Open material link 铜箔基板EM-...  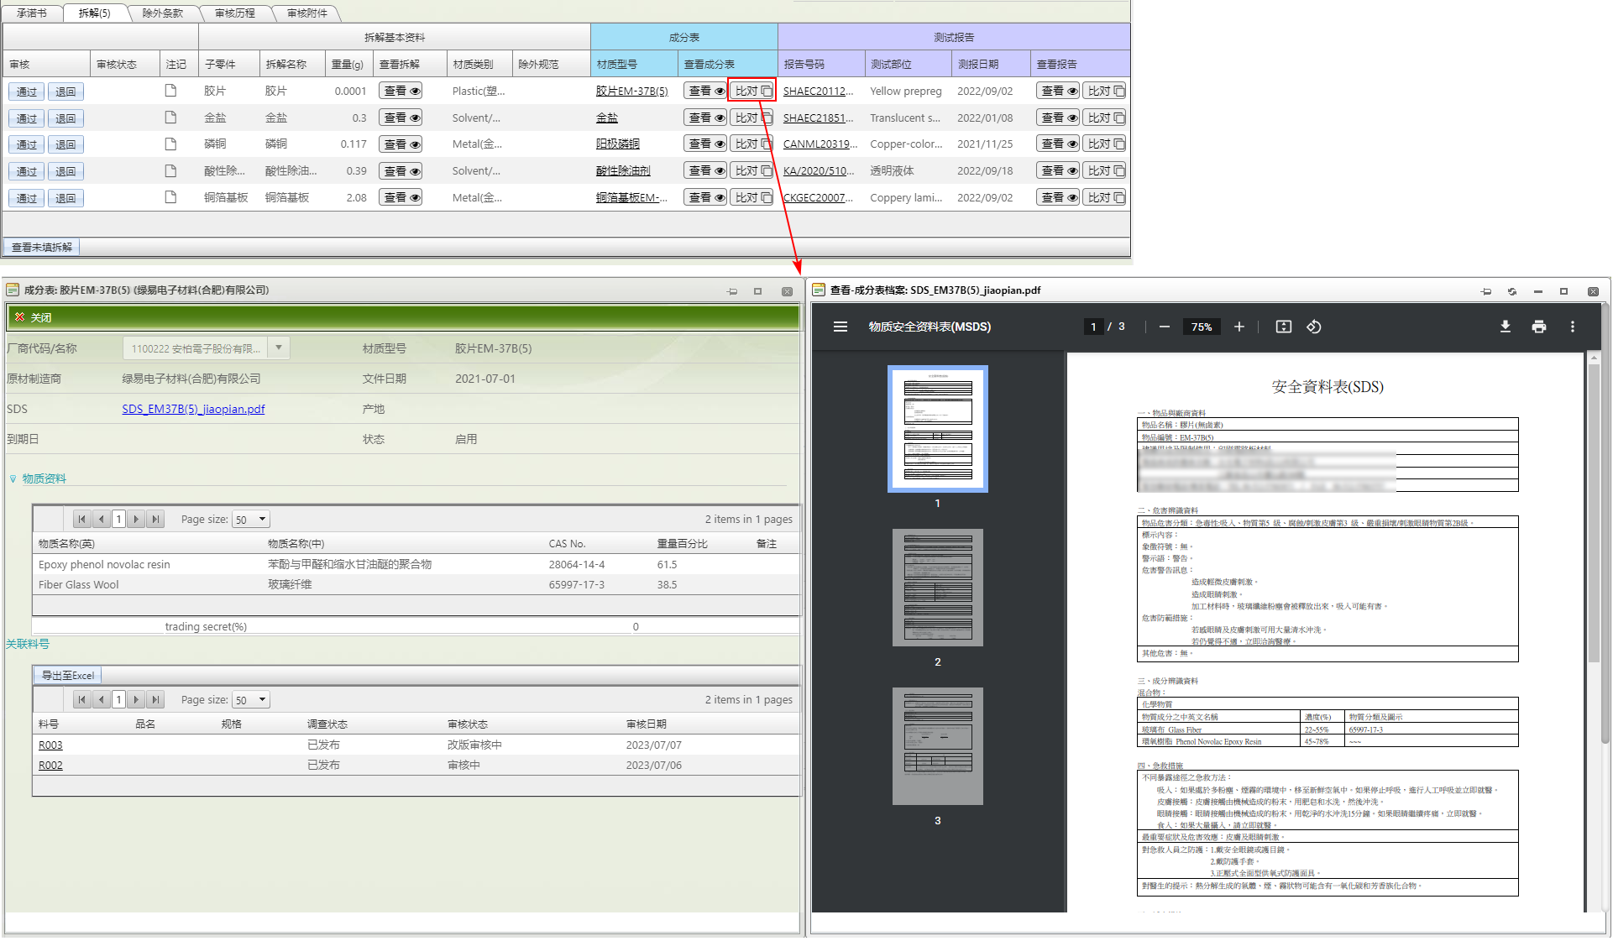[x=631, y=197]
